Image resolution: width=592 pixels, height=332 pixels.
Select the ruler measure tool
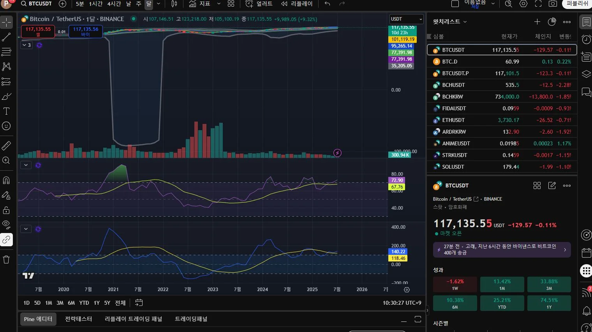pyautogui.click(x=7, y=145)
